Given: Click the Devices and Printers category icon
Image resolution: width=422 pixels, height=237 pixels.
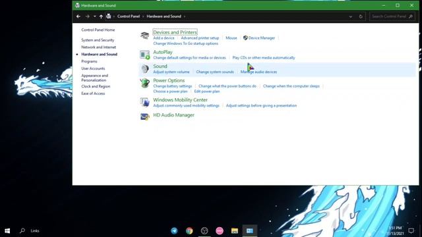Looking at the screenshot, I should tap(144, 35).
